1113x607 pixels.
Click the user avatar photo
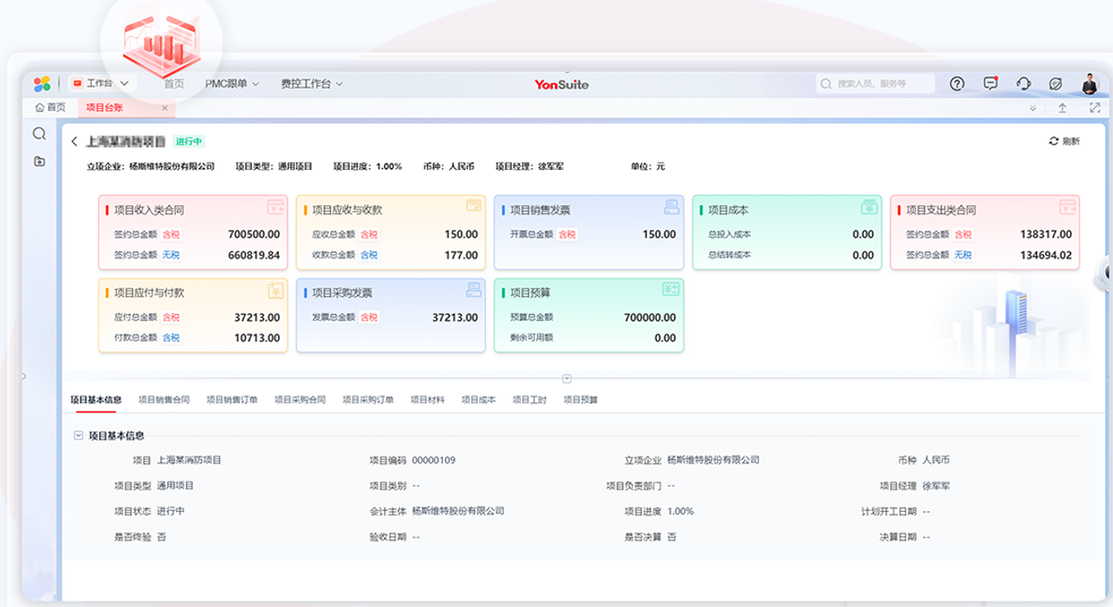(x=1090, y=84)
